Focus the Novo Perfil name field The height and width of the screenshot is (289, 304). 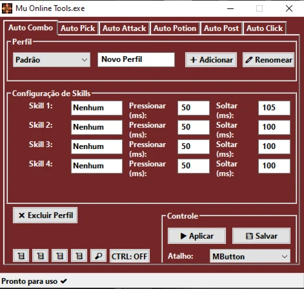pos(136,59)
